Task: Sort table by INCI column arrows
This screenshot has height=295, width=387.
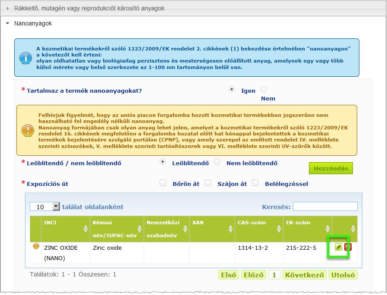Action: tap(85, 229)
